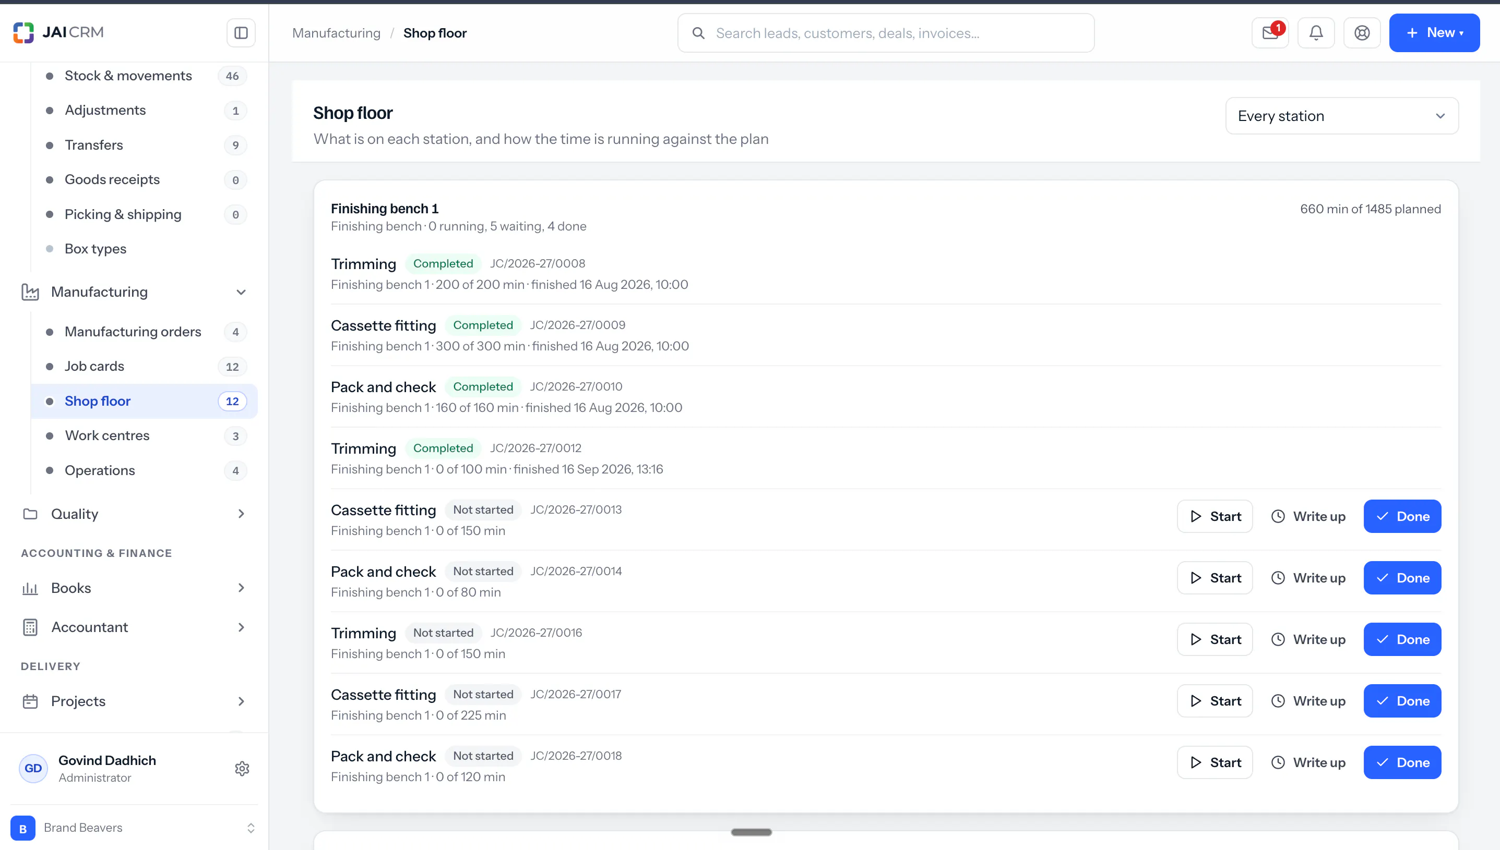Mark JC/2026-27/0017 as Done

1402,701
